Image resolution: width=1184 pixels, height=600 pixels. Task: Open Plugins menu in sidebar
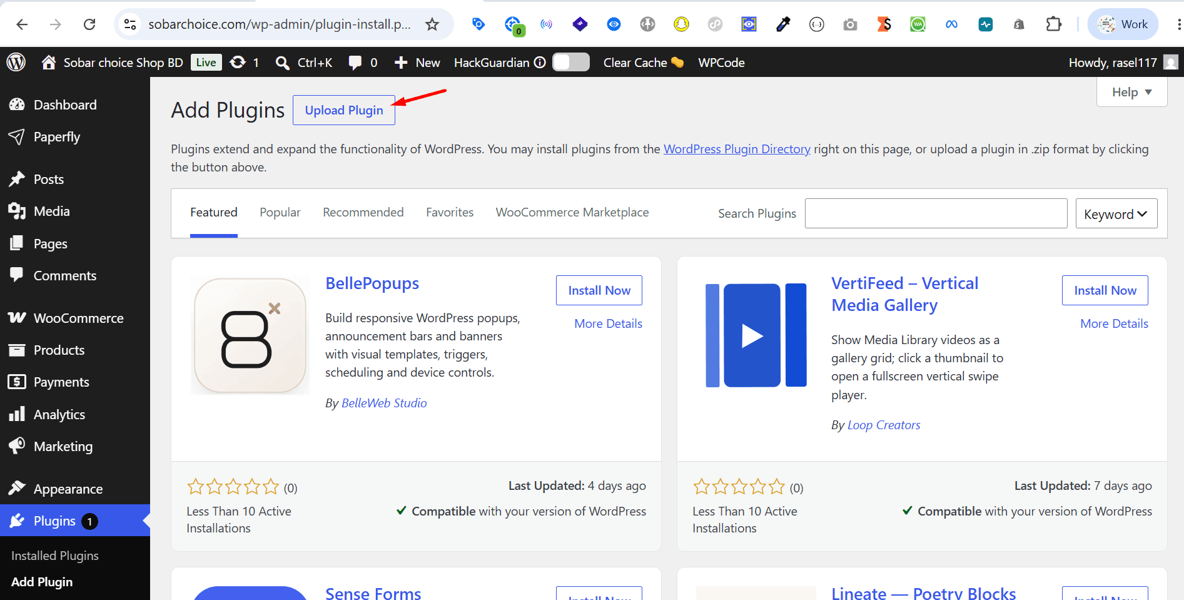click(75, 521)
